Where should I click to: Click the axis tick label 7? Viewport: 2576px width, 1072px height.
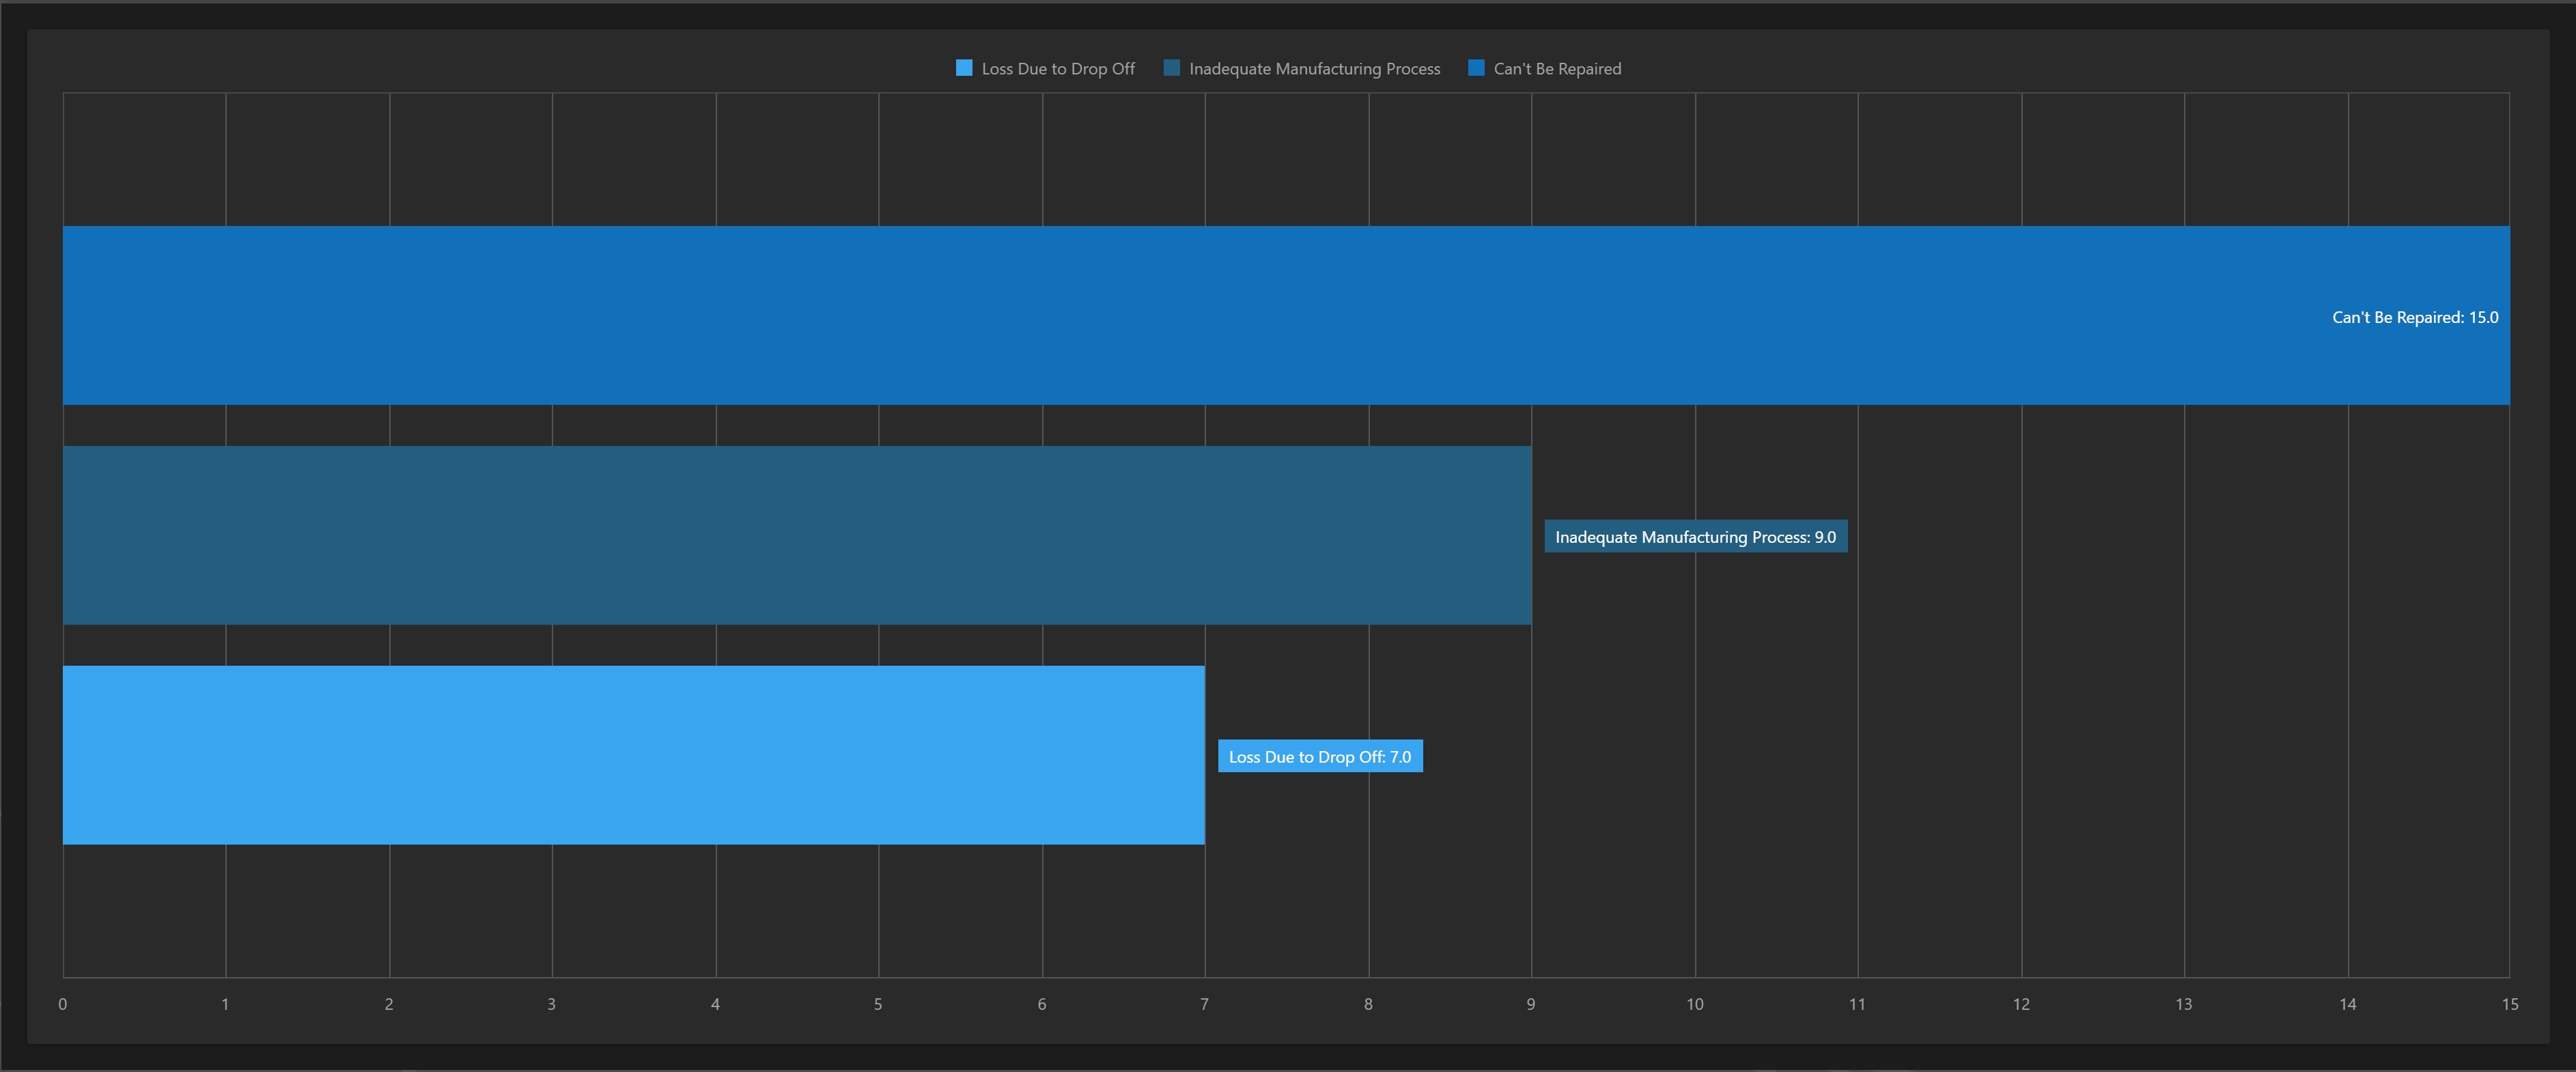click(1204, 1004)
